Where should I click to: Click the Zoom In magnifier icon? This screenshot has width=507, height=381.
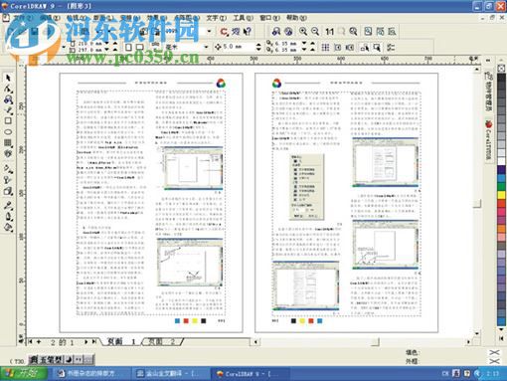coord(303,32)
